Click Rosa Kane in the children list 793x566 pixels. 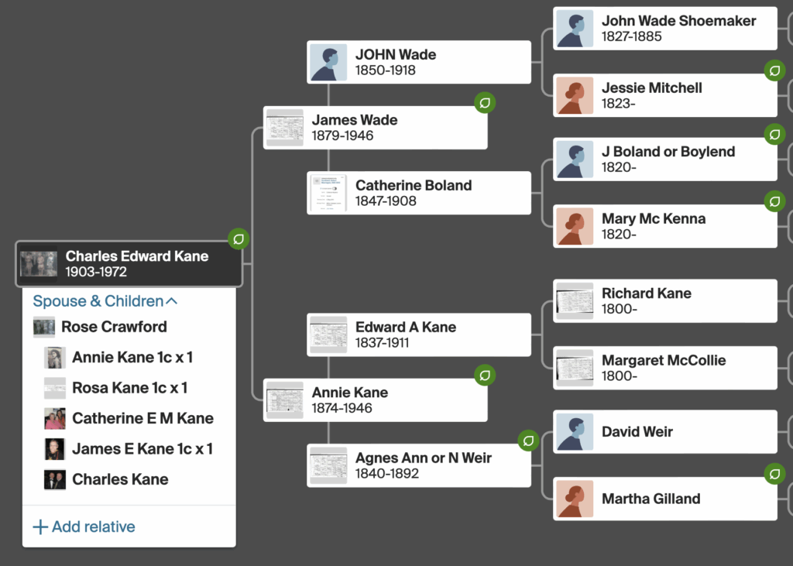(129, 388)
